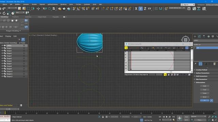Click the highlighted Fit deformation button
The width and height of the screenshot is (218, 122).
pos(204,100)
